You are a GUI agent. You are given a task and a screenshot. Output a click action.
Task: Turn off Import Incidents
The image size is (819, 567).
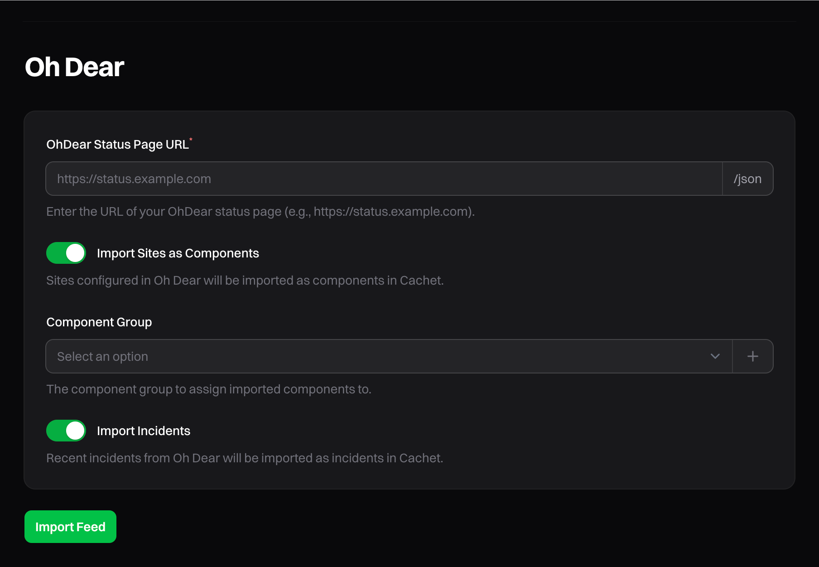tap(66, 431)
